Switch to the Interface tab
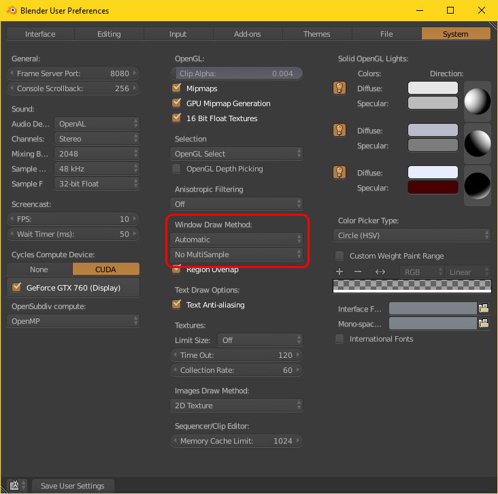The height and width of the screenshot is (494, 498). (x=40, y=33)
